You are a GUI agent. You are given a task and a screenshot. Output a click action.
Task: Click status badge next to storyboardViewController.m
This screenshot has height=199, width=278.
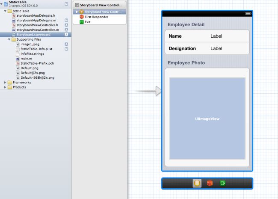pos(66,30)
